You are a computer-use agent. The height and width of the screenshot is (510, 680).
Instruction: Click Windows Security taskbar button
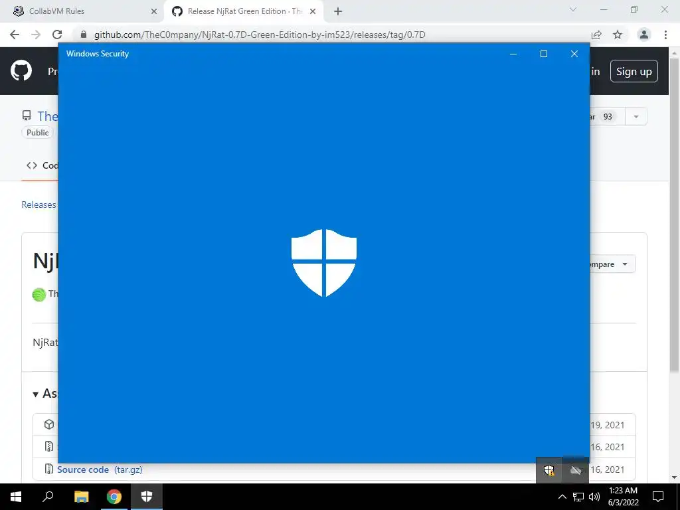(147, 497)
